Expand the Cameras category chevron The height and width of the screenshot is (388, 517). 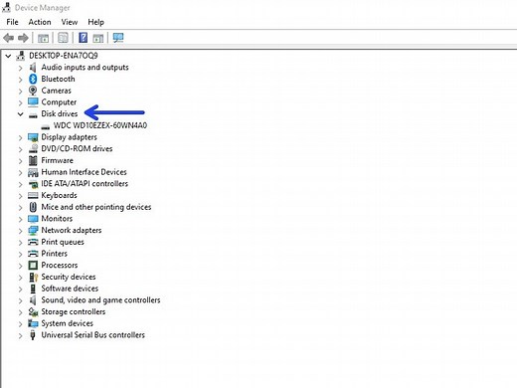click(x=20, y=92)
